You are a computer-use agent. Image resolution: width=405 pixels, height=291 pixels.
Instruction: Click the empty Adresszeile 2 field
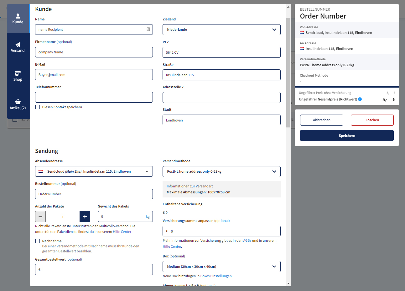click(x=221, y=98)
